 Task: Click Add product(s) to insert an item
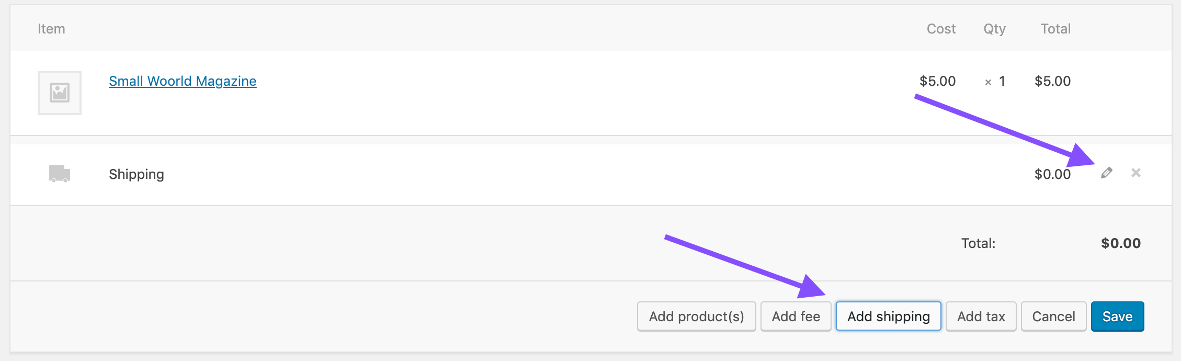coord(696,316)
